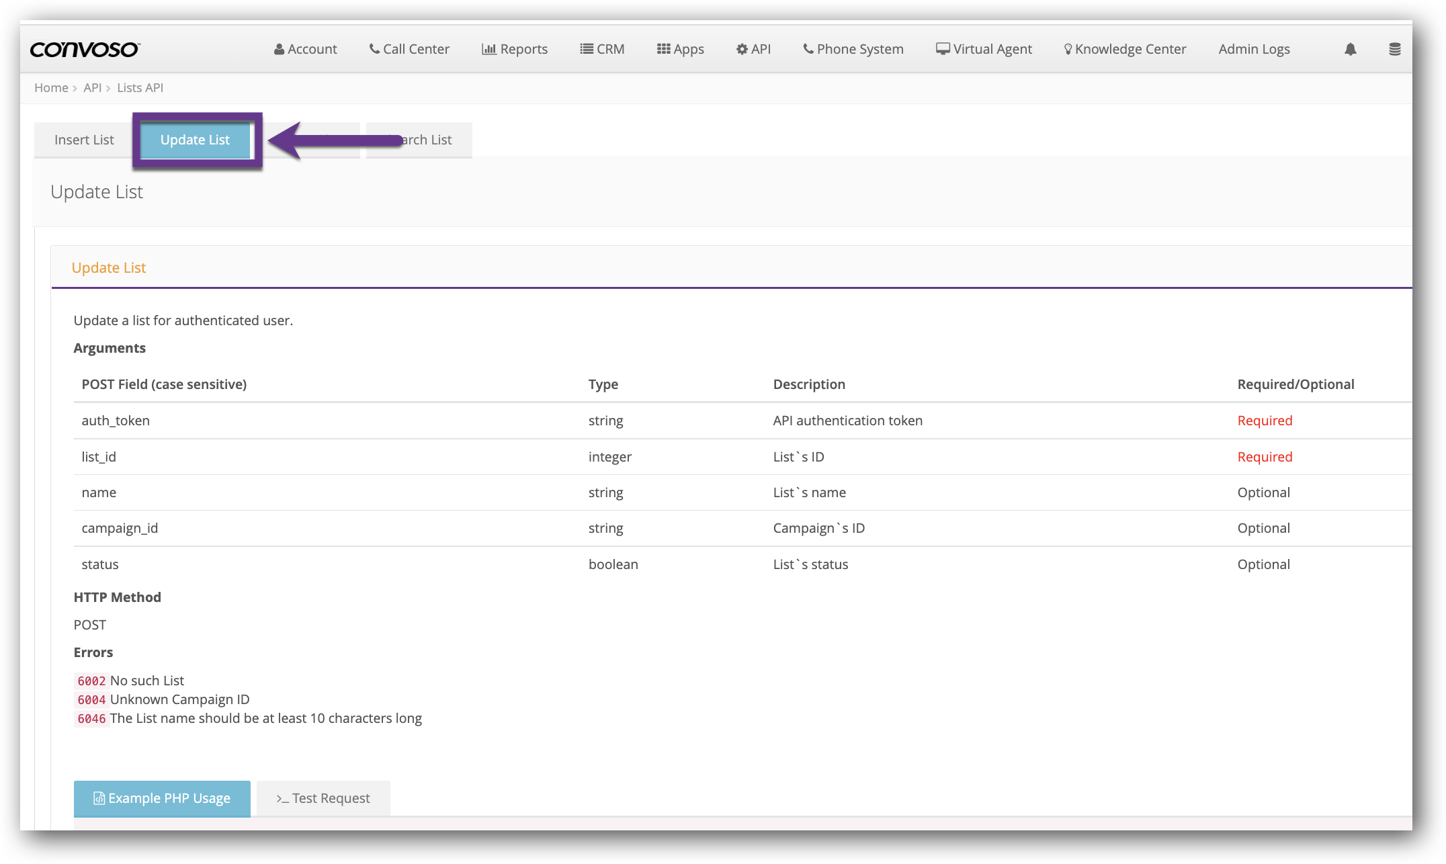Open the CRM menu
The width and height of the screenshot is (1446, 864).
click(x=603, y=49)
